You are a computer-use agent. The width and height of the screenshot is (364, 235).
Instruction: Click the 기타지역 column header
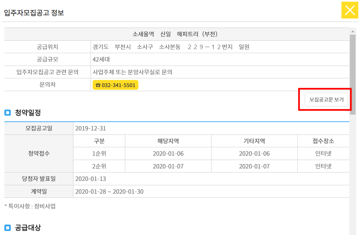tap(254, 141)
